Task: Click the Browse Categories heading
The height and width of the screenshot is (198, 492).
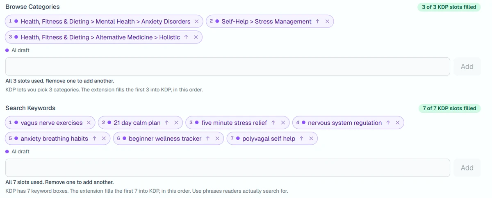Action: [32, 7]
